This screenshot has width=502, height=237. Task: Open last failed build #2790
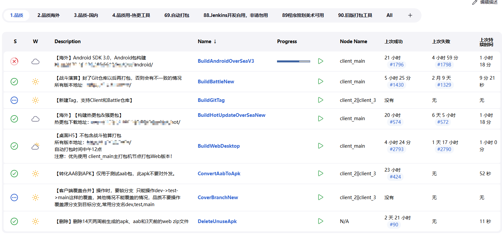pos(444,149)
